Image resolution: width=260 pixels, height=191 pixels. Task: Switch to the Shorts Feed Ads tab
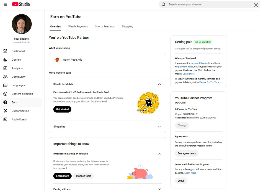[x=105, y=26]
